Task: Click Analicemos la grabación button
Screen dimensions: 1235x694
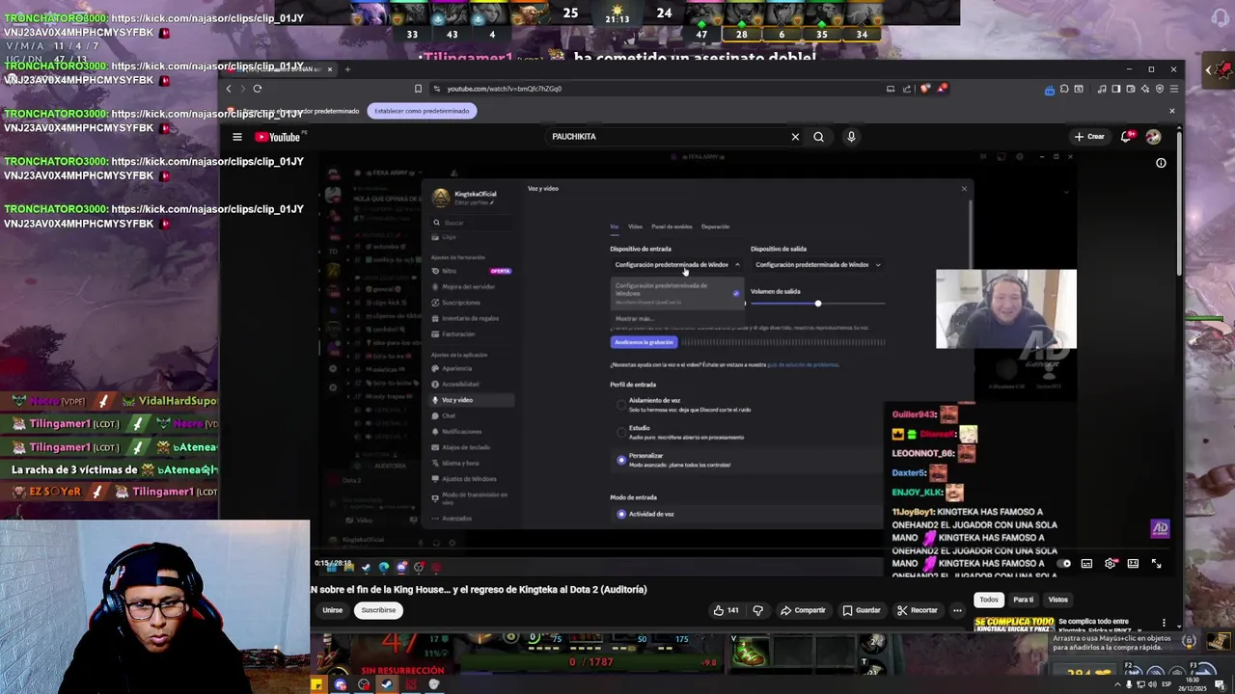Action: click(644, 342)
